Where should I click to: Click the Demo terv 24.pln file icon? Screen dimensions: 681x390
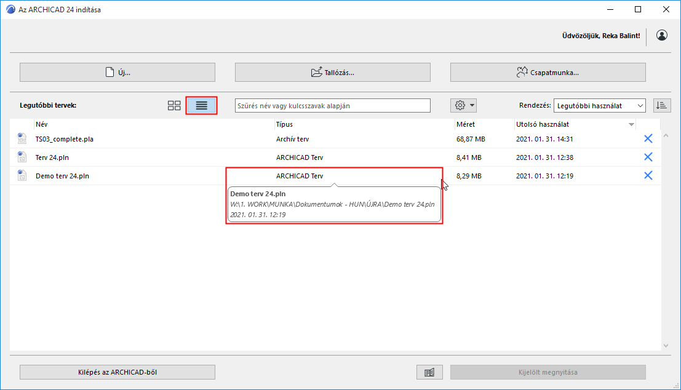[x=22, y=175]
